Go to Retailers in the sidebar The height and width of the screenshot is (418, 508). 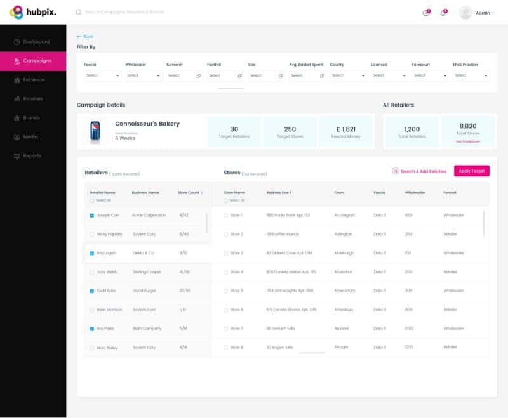tap(33, 99)
